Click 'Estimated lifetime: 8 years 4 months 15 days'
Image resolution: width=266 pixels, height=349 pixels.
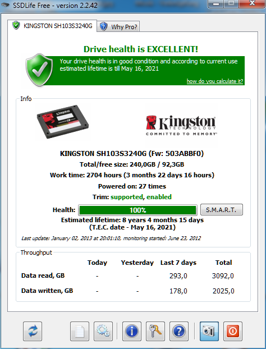132,220
